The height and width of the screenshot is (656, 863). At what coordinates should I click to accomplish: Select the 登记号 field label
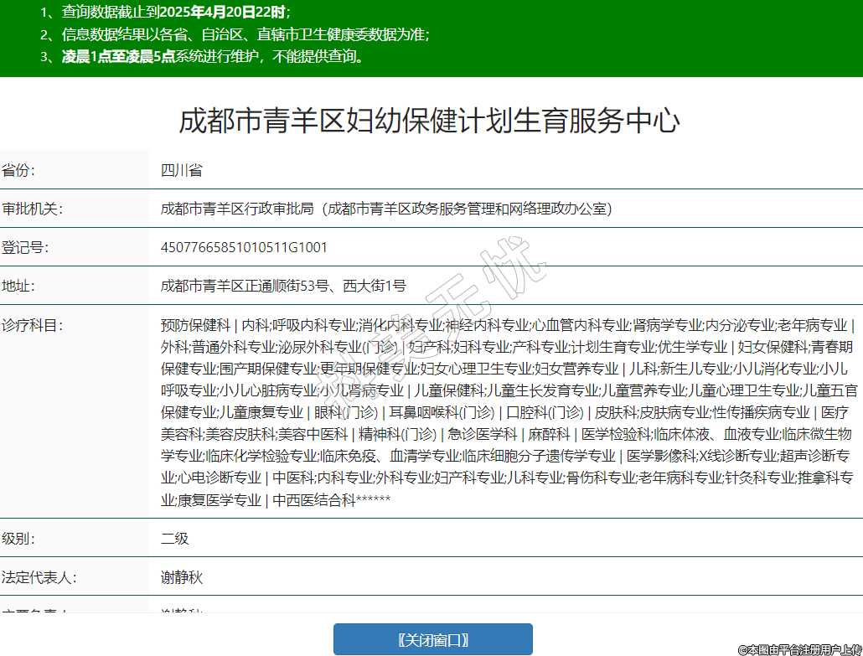click(26, 247)
